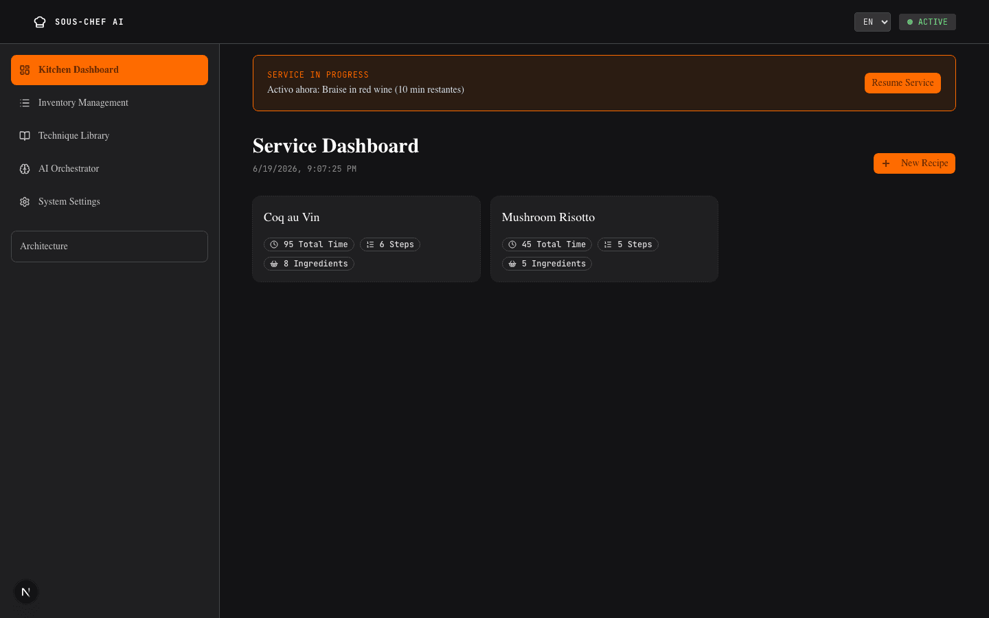
Task: Click the basket icon on Mushroom Risotto
Action: (512, 264)
